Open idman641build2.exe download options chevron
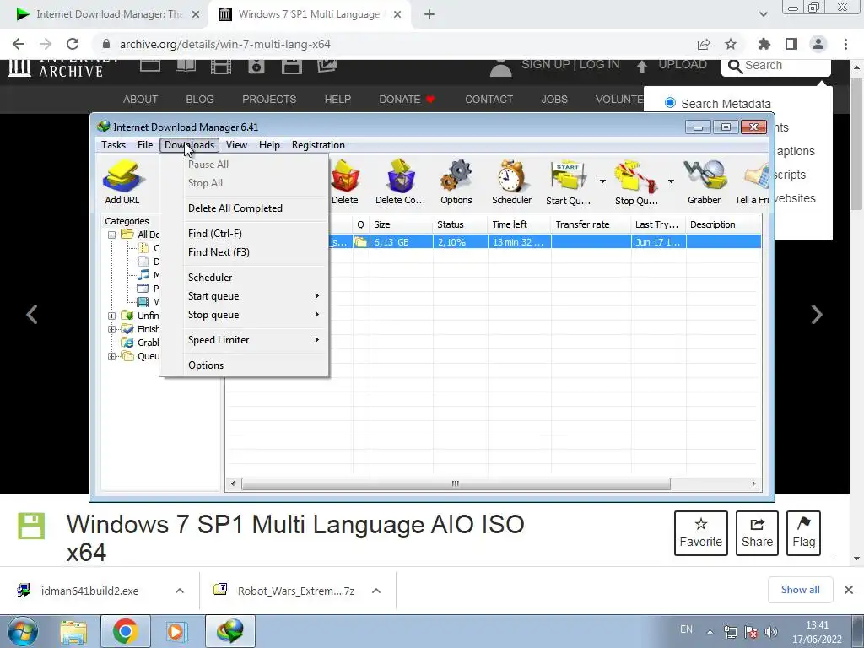Image resolution: width=864 pixels, height=648 pixels. pyautogui.click(x=180, y=591)
